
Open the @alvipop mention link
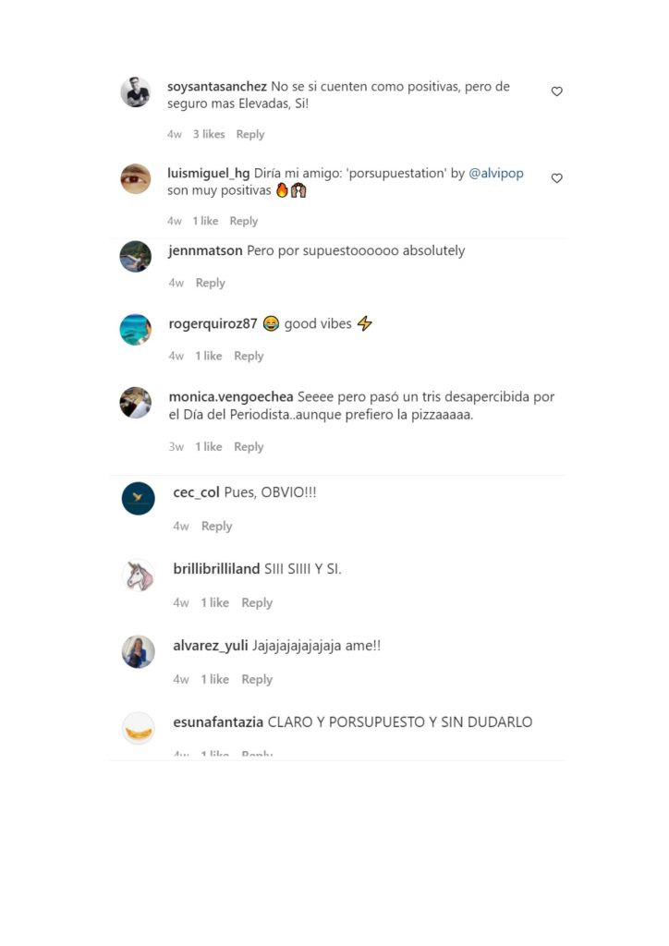496,173
